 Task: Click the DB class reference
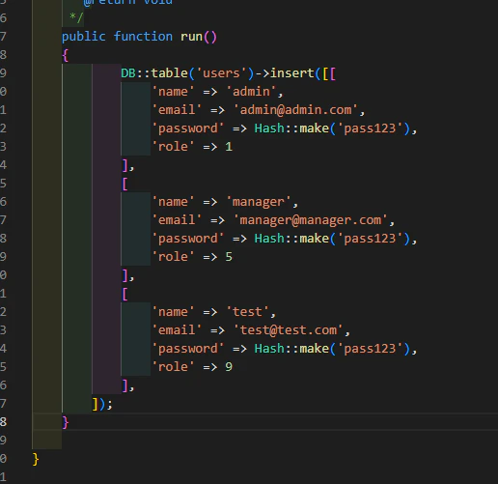pyautogui.click(x=128, y=73)
